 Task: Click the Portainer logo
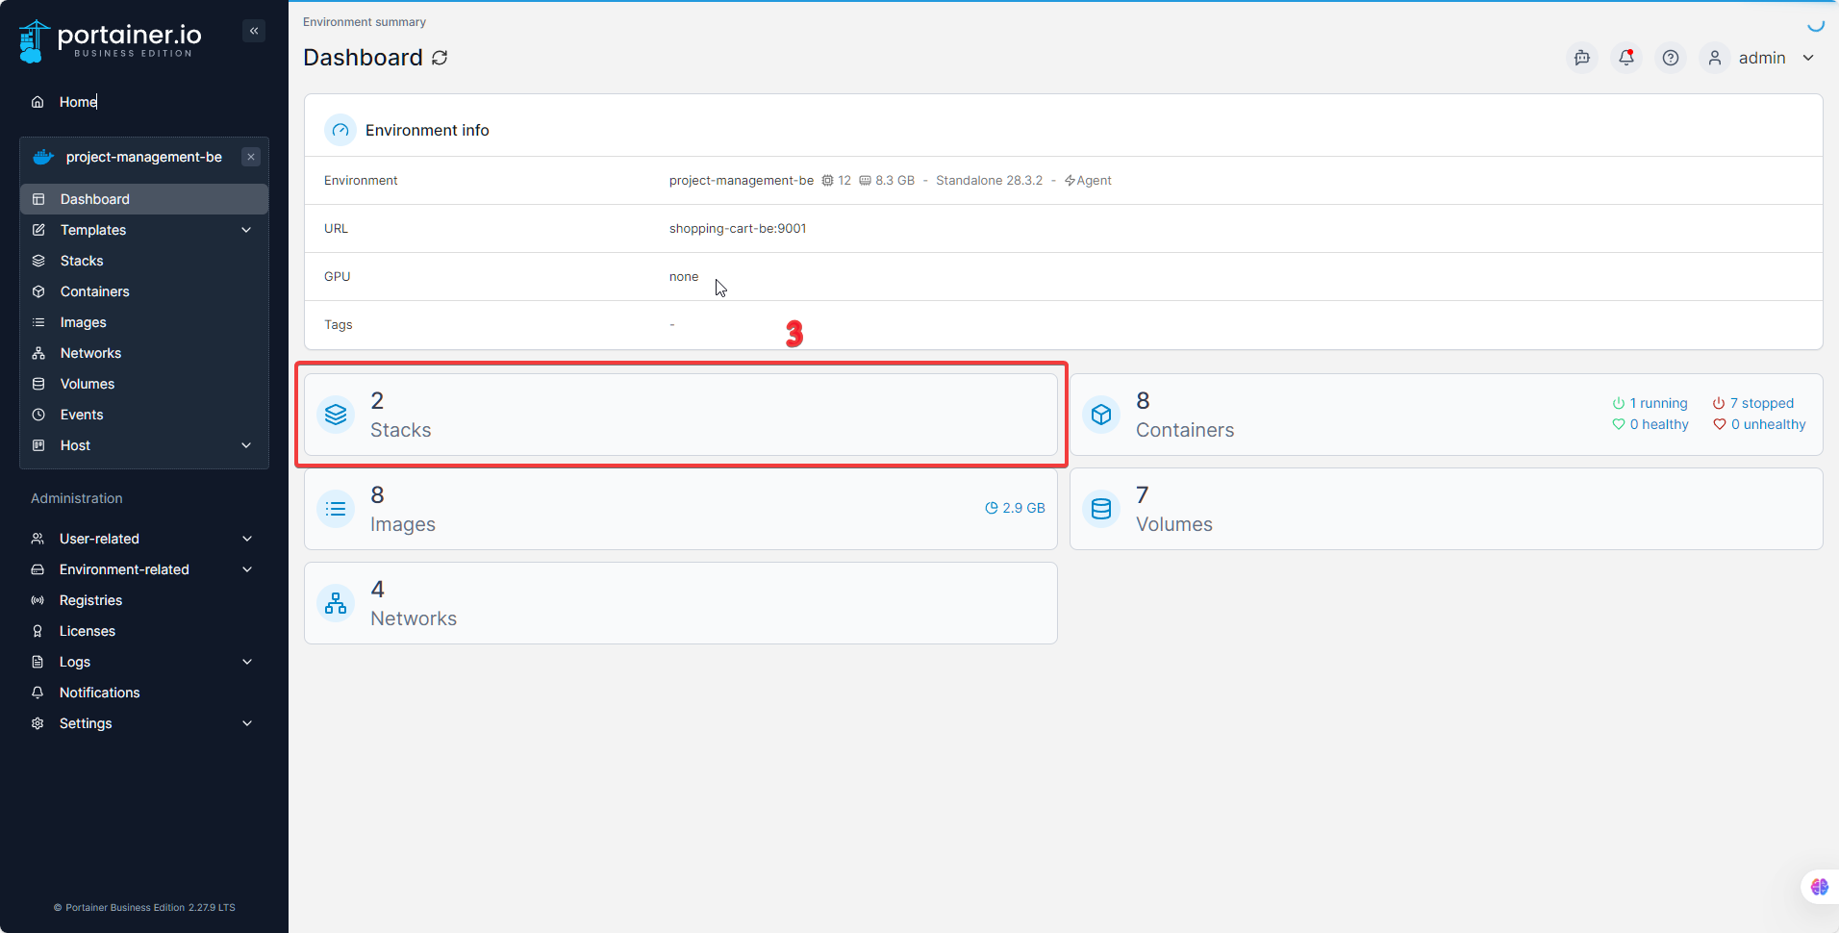(111, 40)
